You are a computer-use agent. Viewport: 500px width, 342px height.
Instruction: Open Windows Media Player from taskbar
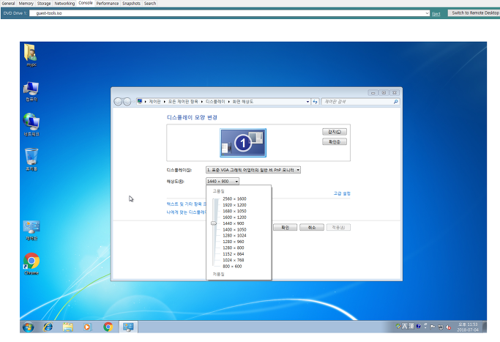(87, 327)
